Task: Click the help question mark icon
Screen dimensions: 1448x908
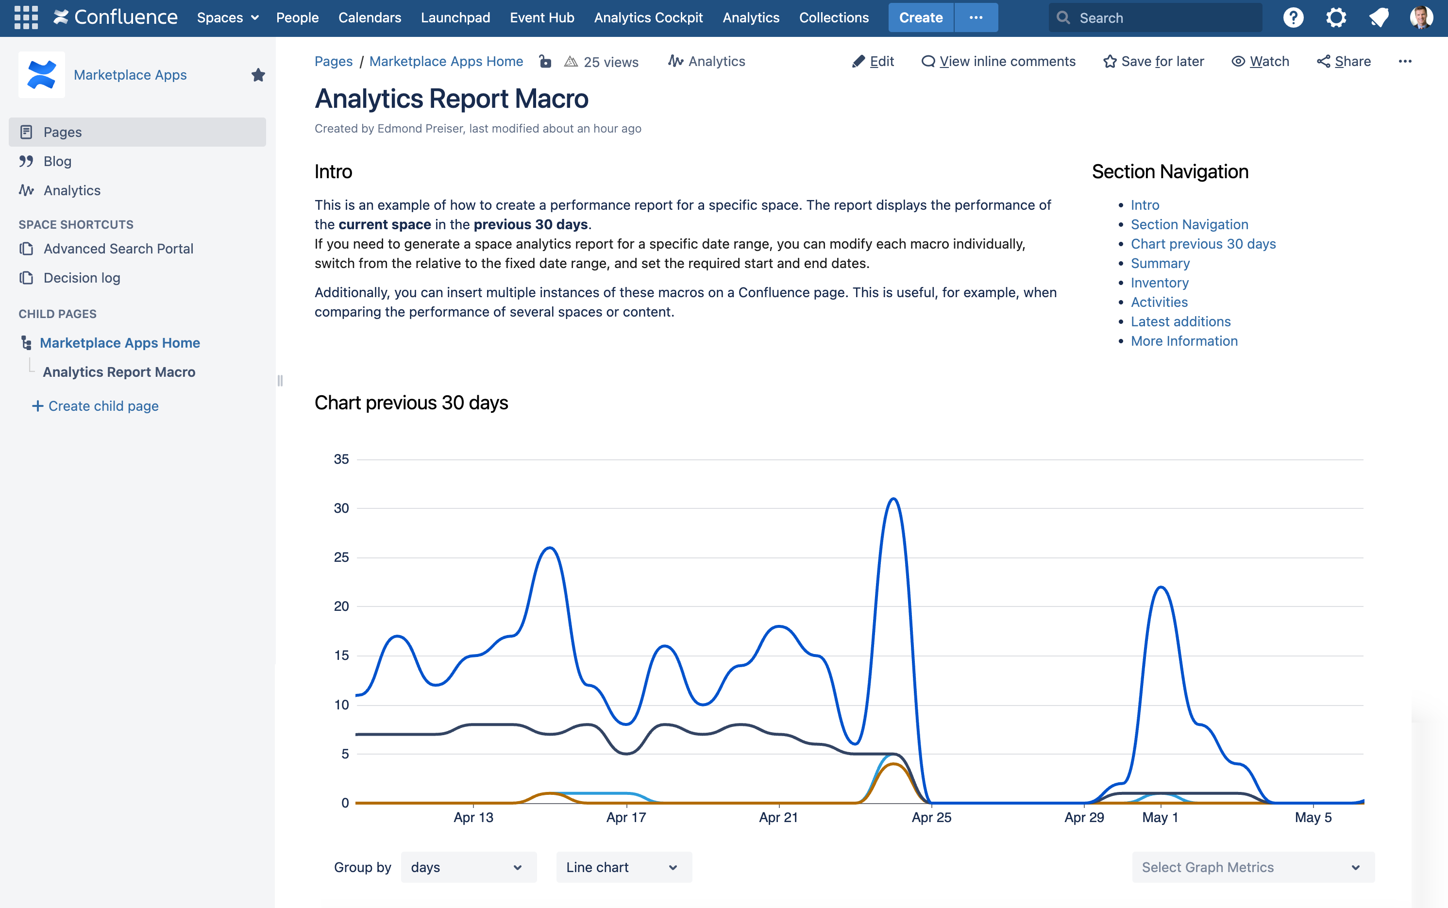Action: [x=1293, y=17]
